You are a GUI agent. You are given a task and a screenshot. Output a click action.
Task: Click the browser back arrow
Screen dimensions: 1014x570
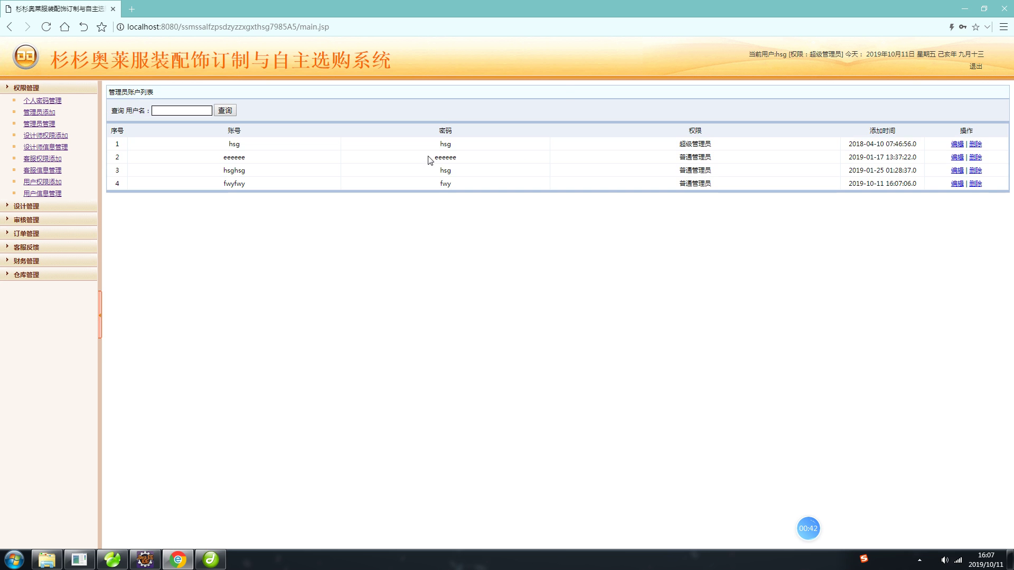pyautogui.click(x=10, y=27)
